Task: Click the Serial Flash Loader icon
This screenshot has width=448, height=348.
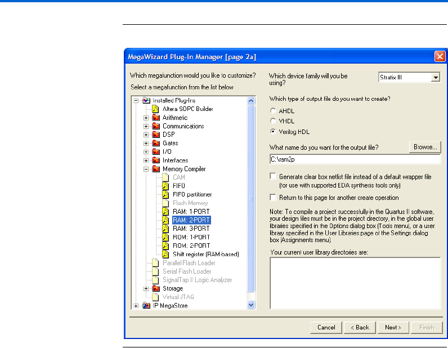Action: [x=155, y=271]
